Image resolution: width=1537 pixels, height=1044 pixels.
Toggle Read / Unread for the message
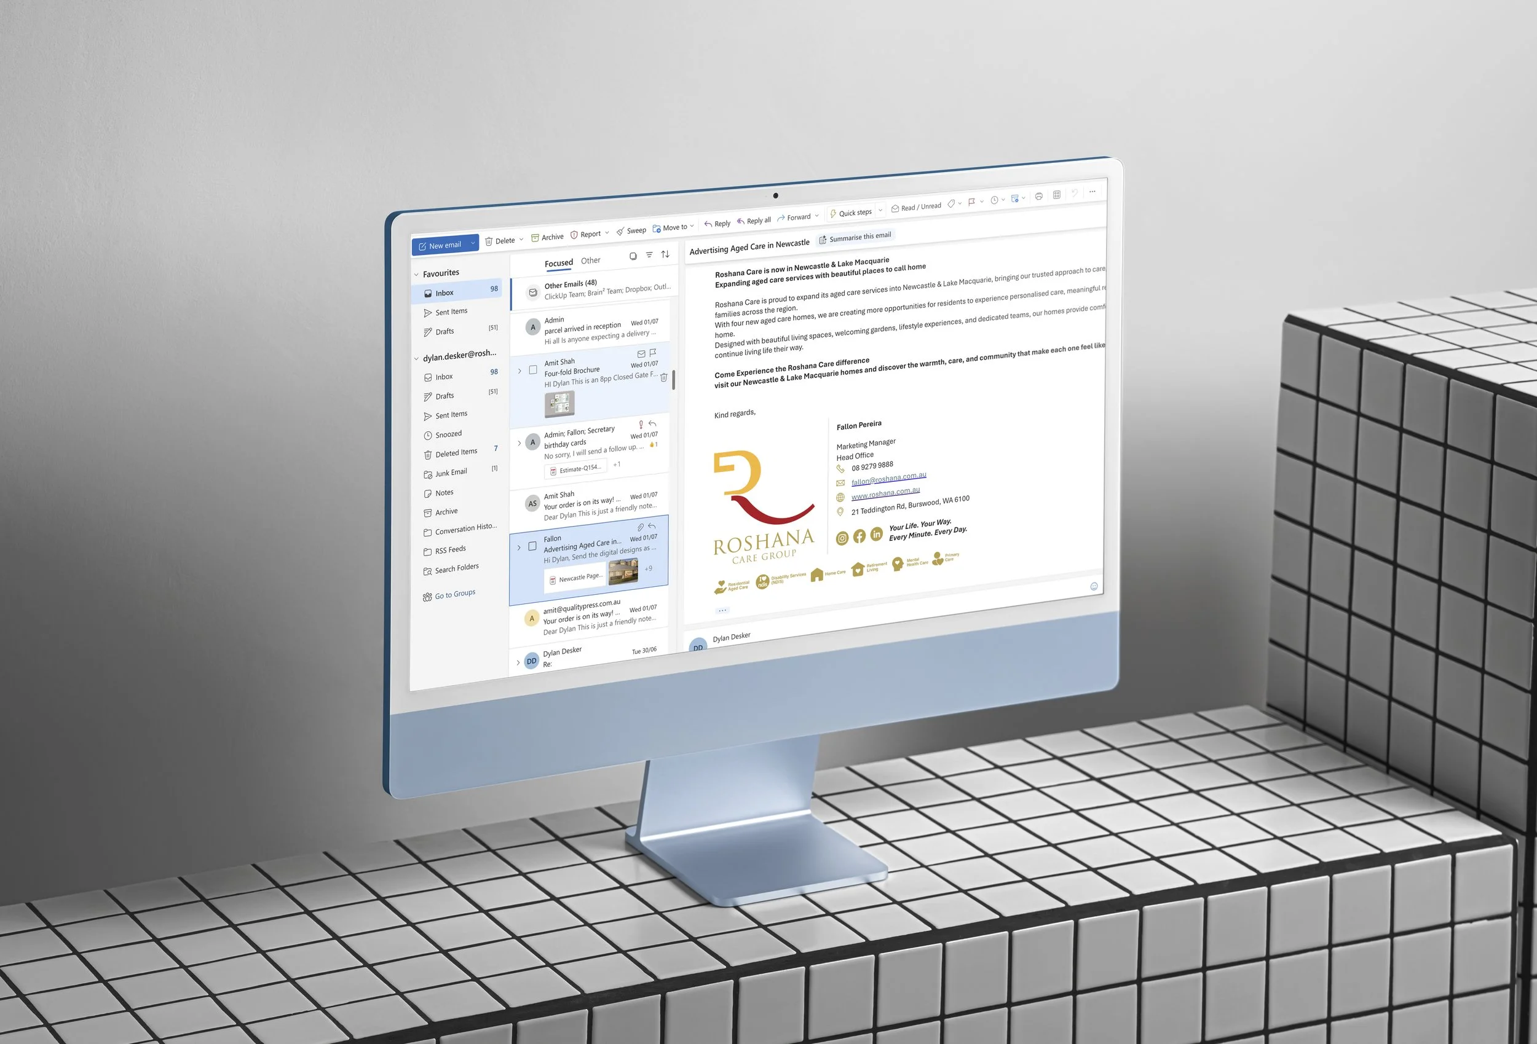(916, 208)
